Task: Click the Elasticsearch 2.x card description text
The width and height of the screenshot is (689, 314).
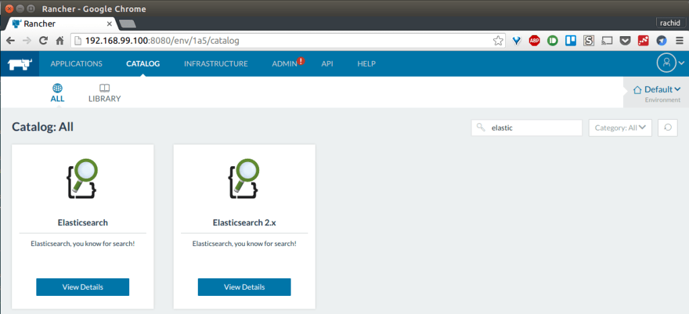Action: pos(244,243)
